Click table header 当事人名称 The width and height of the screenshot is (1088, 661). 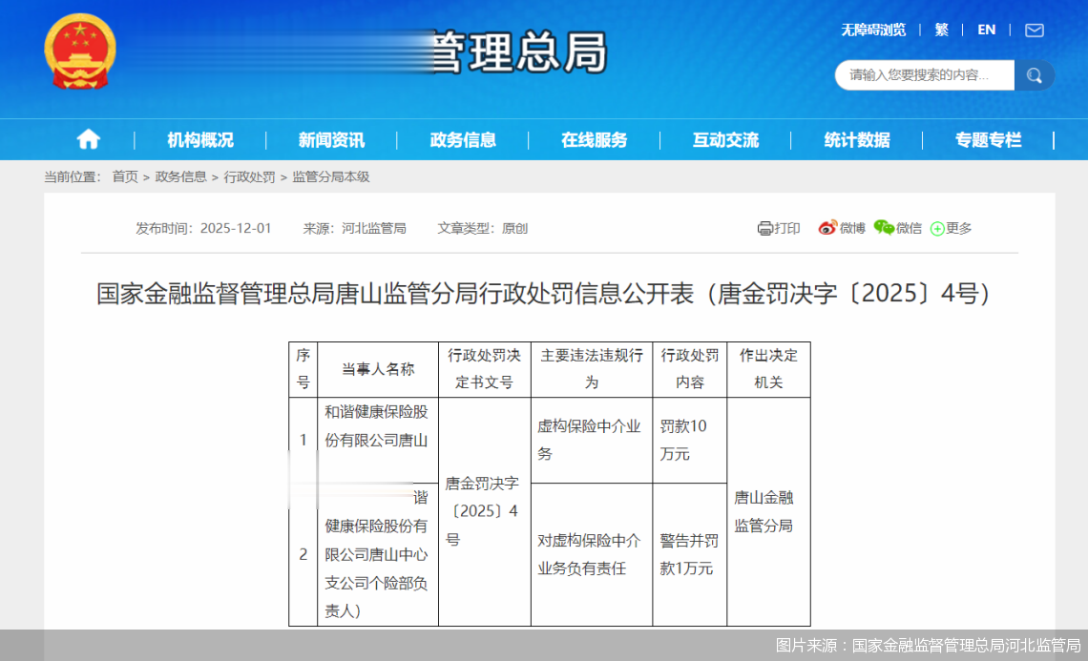click(378, 369)
